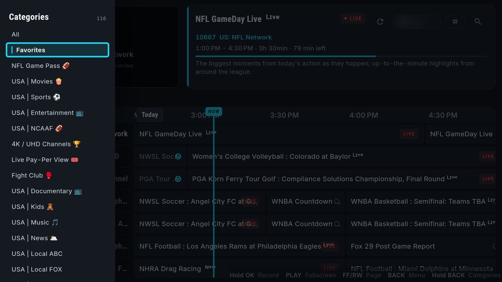This screenshot has height=282, width=502.
Task: Open USA | Sports category
Action: (x=58, y=97)
